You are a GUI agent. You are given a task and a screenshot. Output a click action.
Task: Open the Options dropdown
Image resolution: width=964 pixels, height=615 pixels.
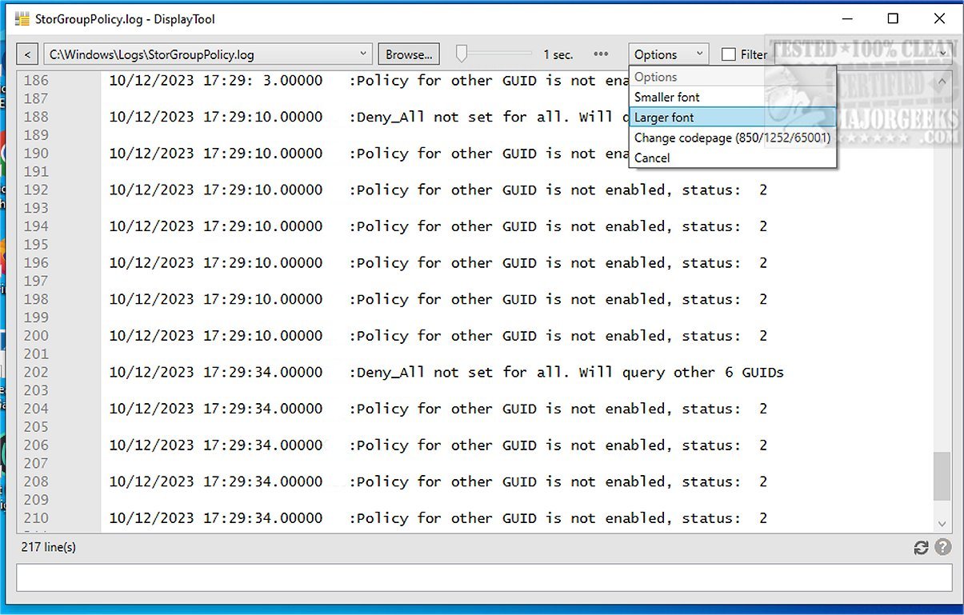(x=668, y=54)
